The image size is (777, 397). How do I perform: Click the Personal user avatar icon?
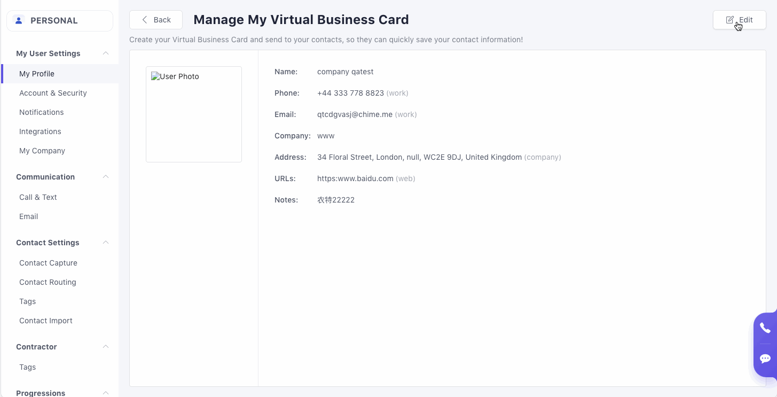[x=19, y=20]
